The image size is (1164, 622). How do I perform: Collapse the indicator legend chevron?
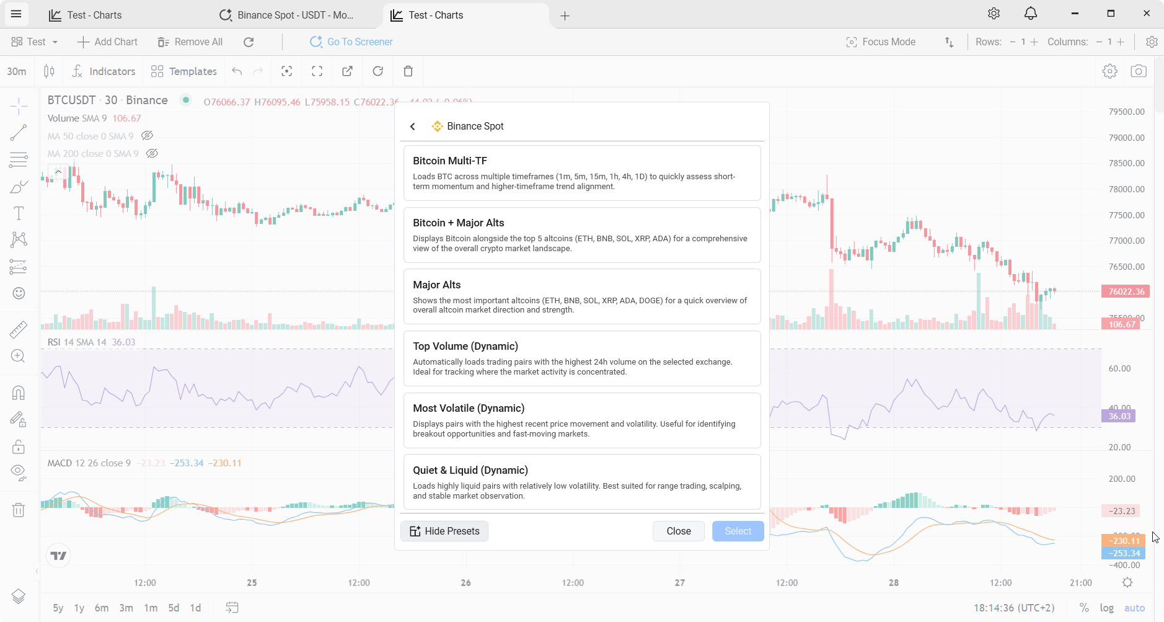pyautogui.click(x=58, y=172)
